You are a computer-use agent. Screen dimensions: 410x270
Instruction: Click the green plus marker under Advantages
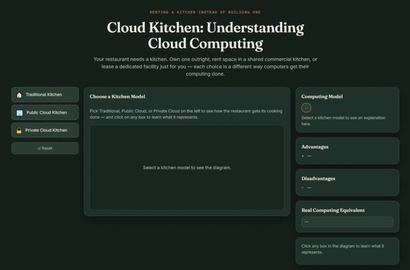[x=303, y=156]
